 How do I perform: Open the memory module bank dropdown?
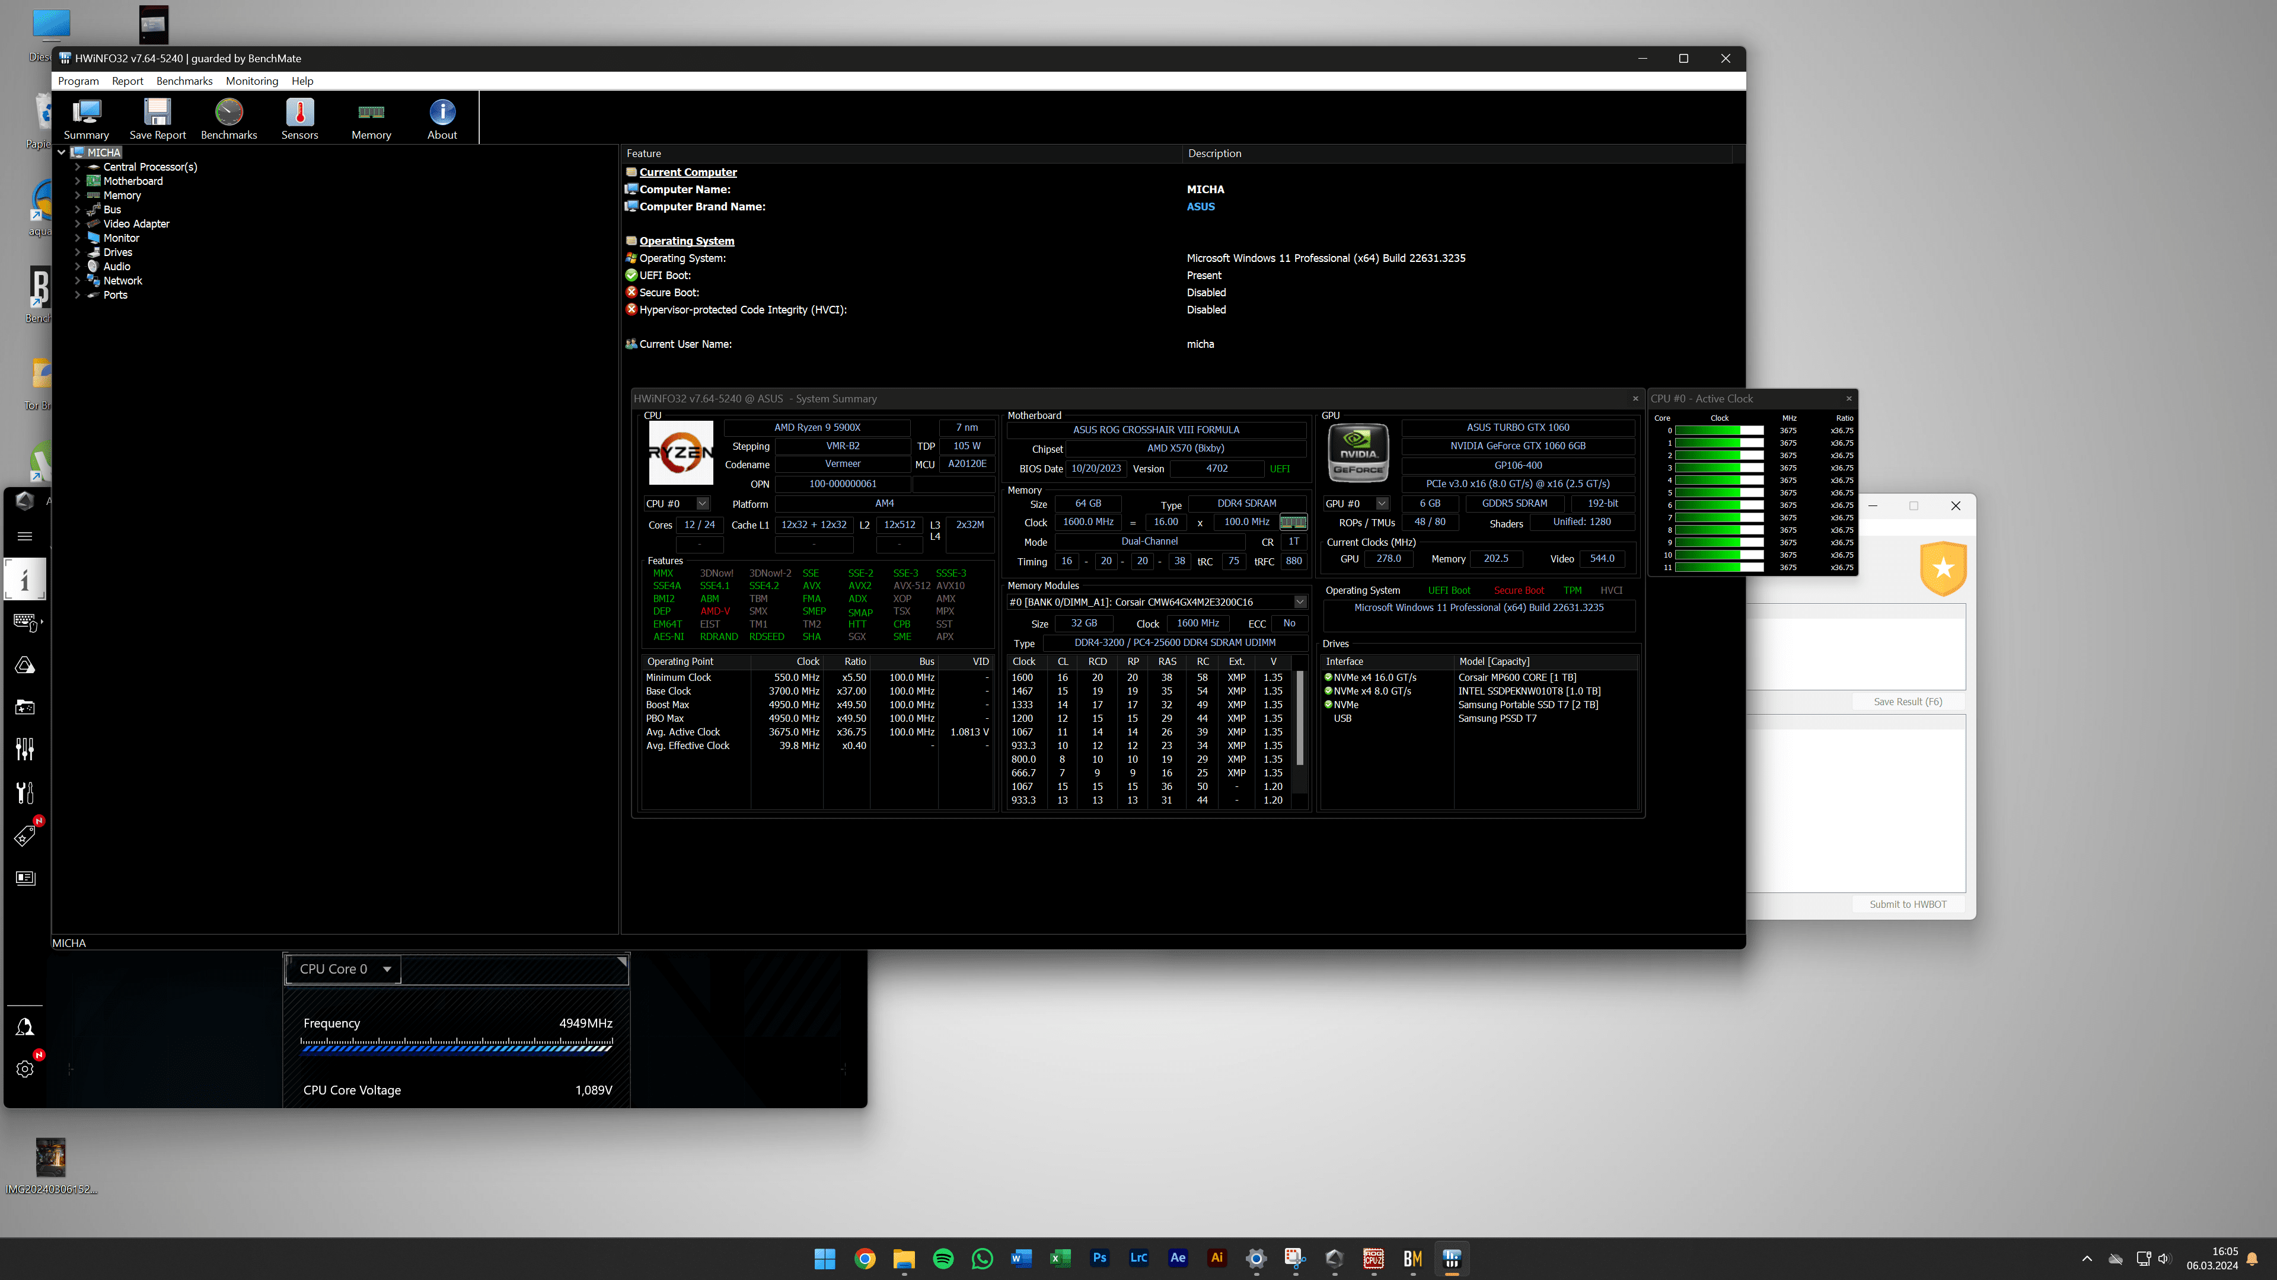click(1300, 601)
